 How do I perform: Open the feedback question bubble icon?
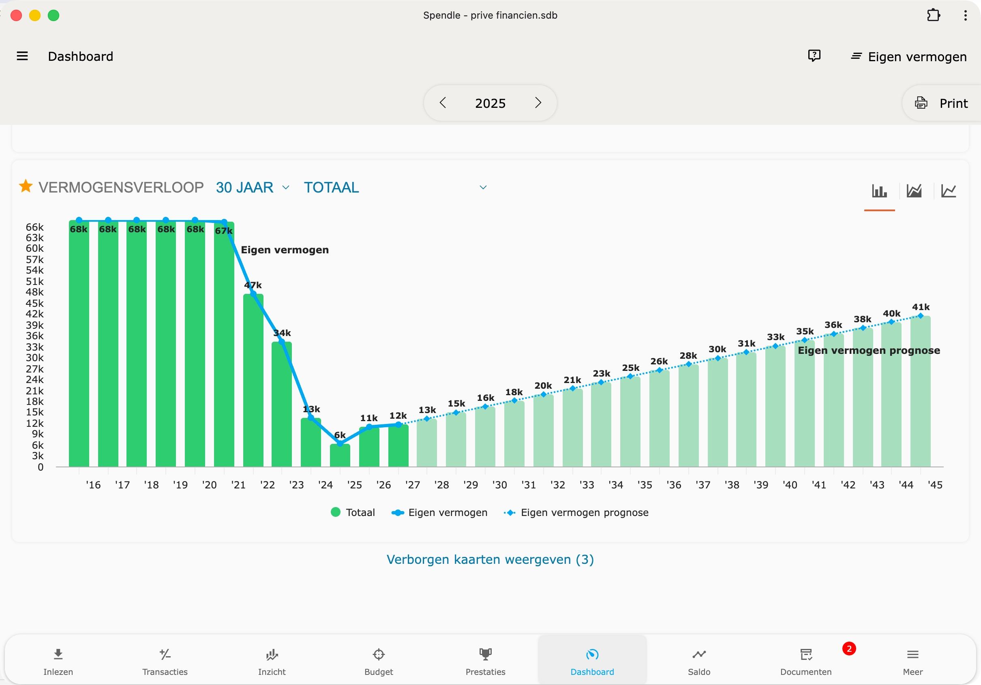pos(814,56)
